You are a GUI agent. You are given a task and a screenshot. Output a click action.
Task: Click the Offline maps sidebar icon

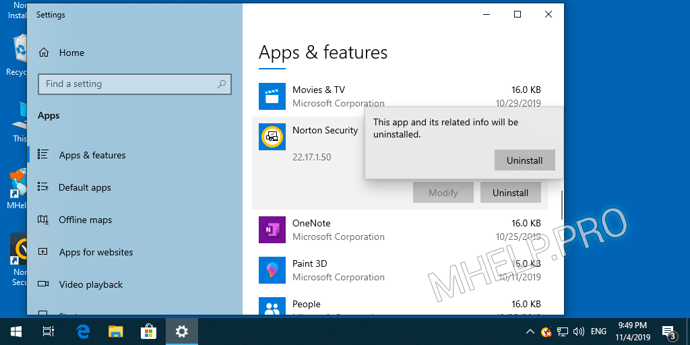(x=43, y=220)
